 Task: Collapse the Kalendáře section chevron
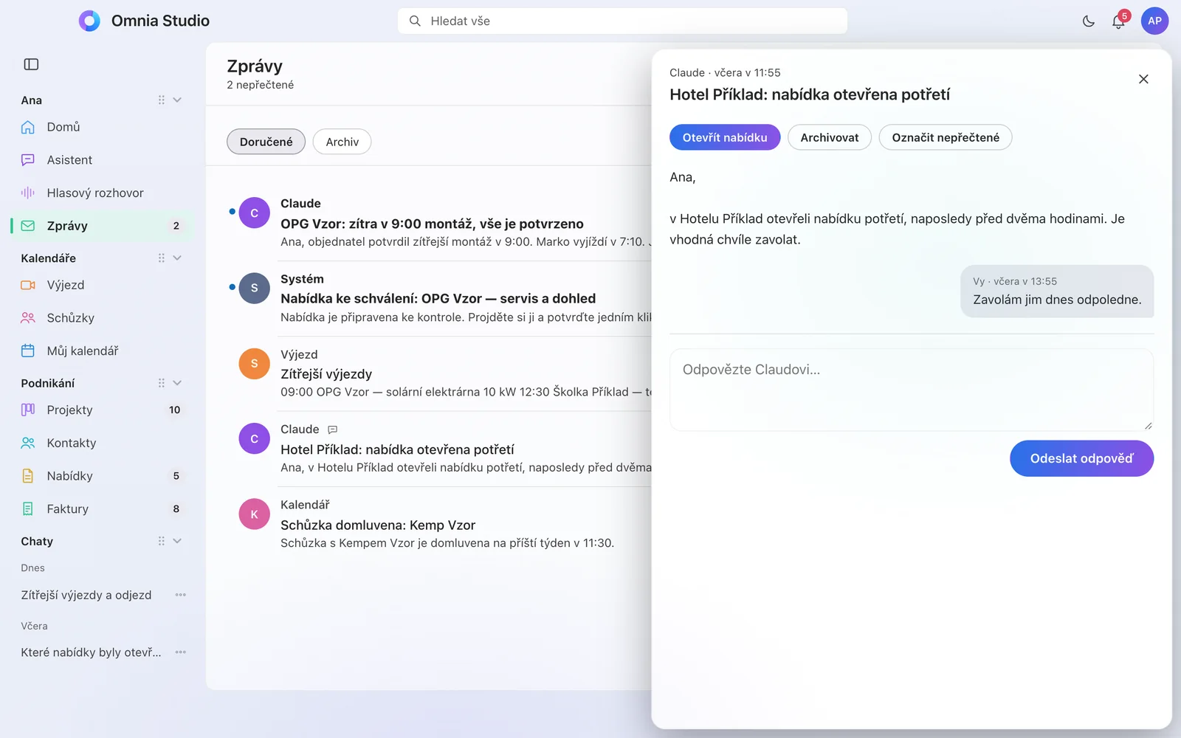[x=177, y=258]
